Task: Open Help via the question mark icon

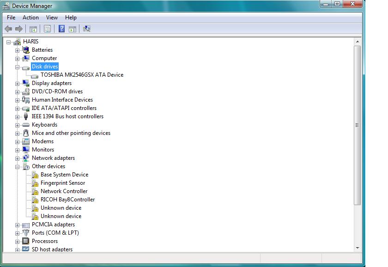Action: pos(61,29)
